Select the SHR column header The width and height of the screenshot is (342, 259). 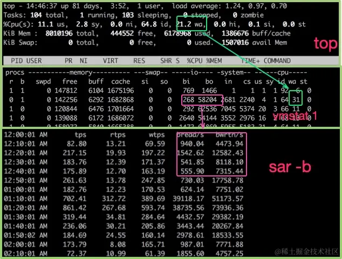coord(166,60)
